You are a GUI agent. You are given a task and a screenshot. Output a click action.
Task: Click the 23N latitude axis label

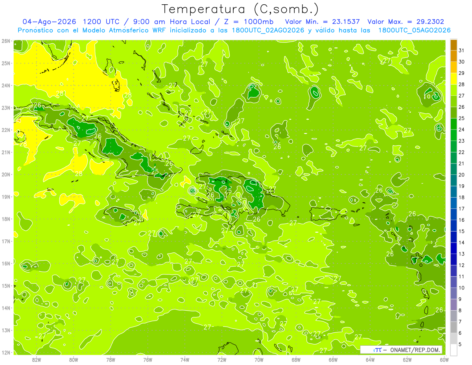[6, 107]
